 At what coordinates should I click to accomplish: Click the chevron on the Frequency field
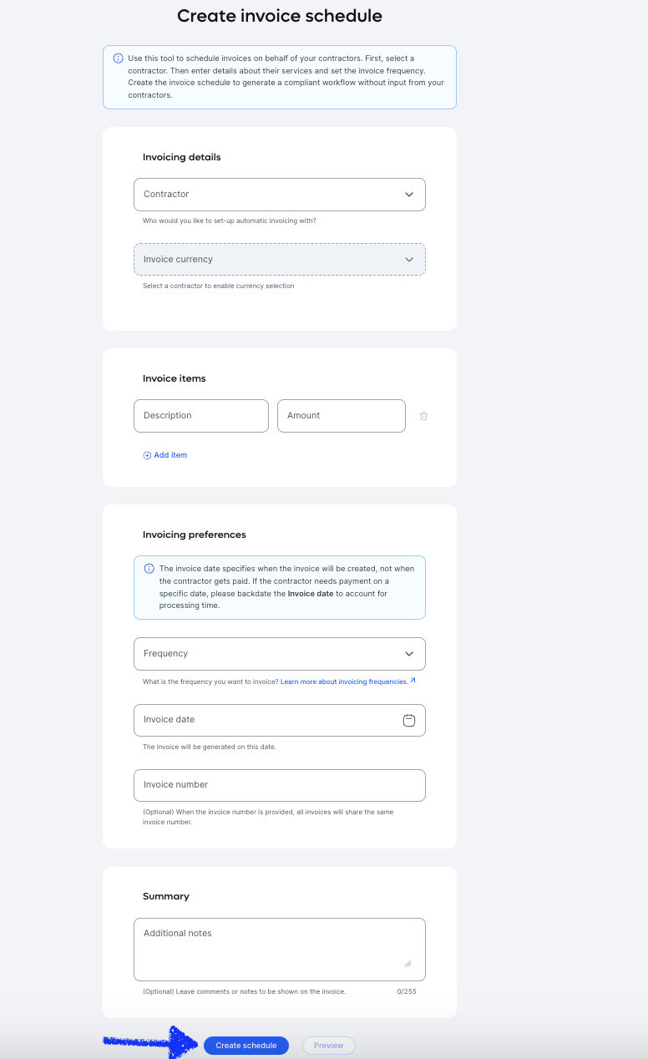point(409,653)
